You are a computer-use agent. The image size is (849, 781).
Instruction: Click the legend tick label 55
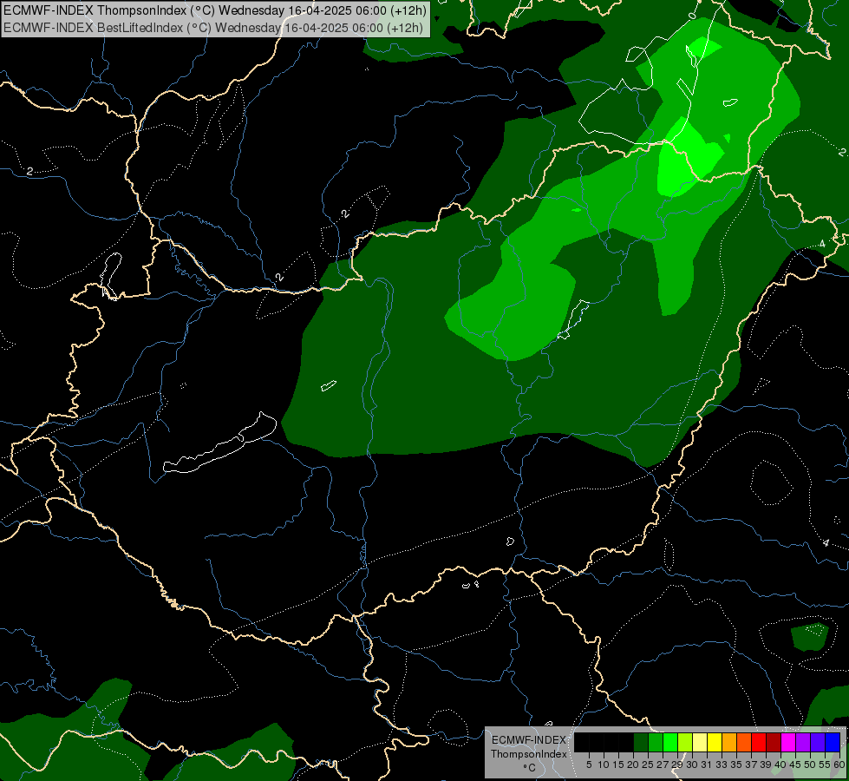coord(825,765)
